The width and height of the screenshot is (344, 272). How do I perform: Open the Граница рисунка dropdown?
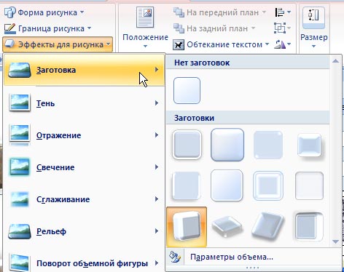(x=47, y=28)
